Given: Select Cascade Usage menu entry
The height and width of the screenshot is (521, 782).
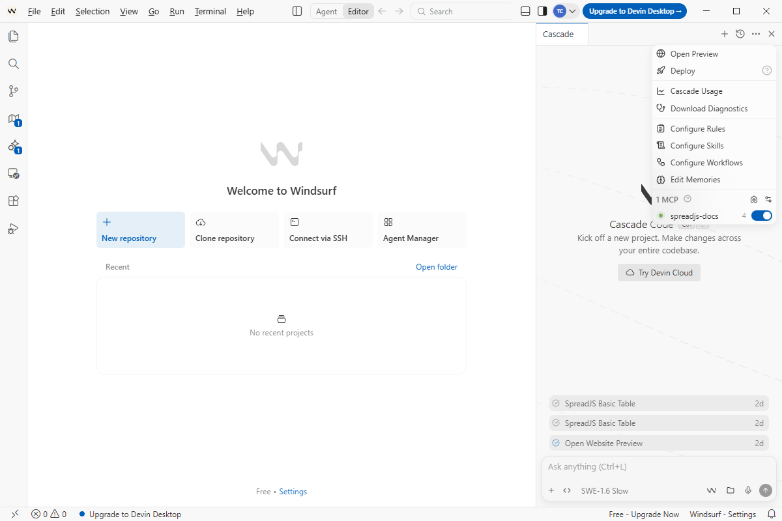Looking at the screenshot, I should click(714, 91).
